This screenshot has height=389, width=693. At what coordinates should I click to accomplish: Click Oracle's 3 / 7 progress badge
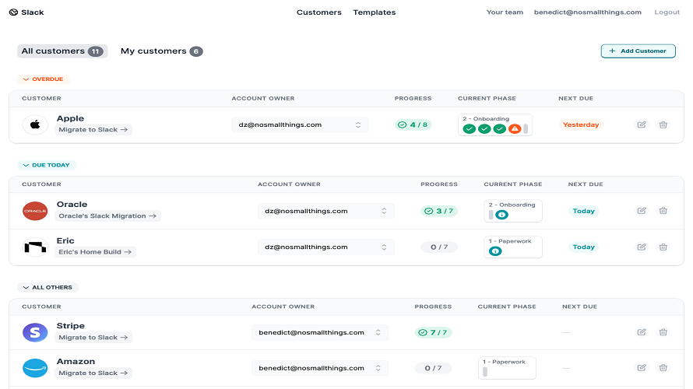(x=439, y=211)
